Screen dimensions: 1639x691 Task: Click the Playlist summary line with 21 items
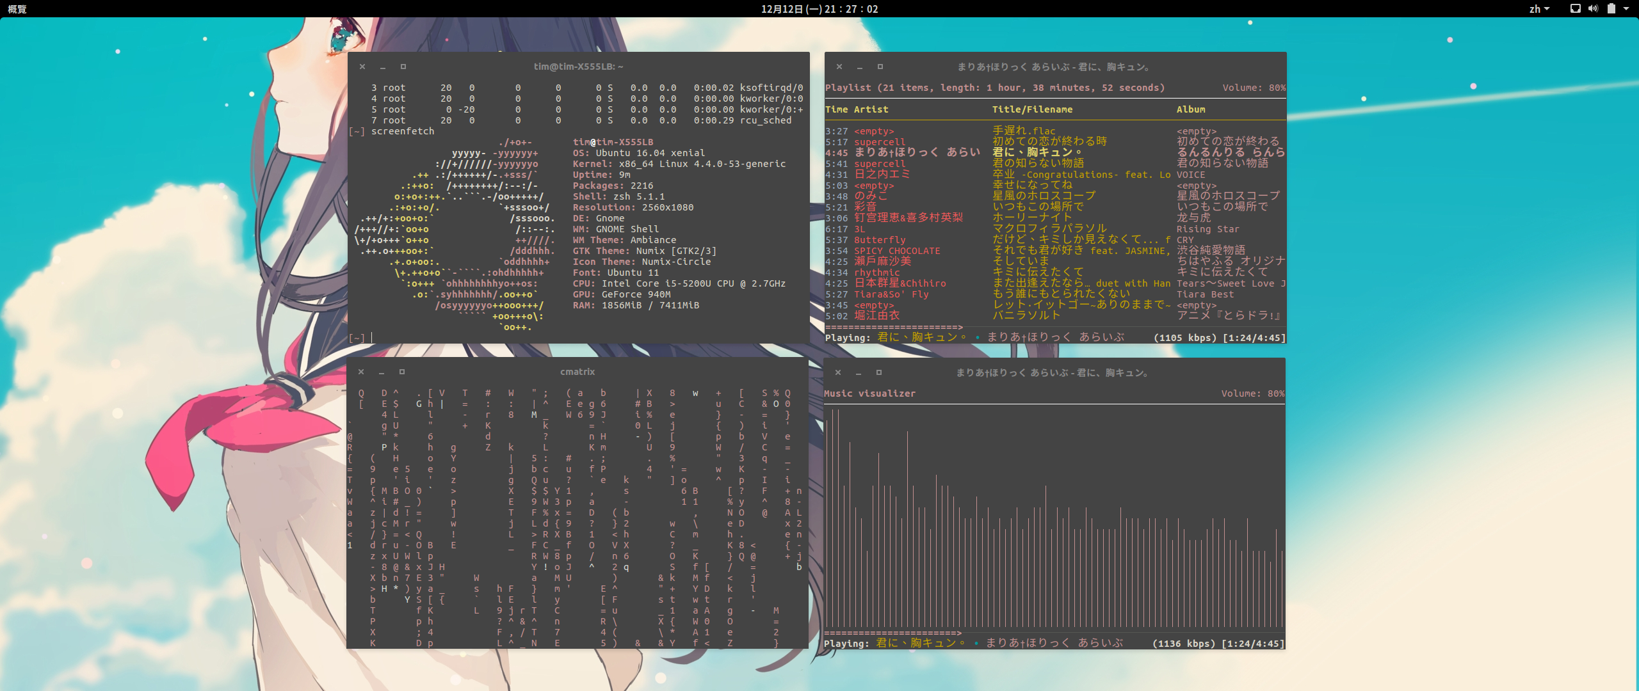[x=995, y=88]
